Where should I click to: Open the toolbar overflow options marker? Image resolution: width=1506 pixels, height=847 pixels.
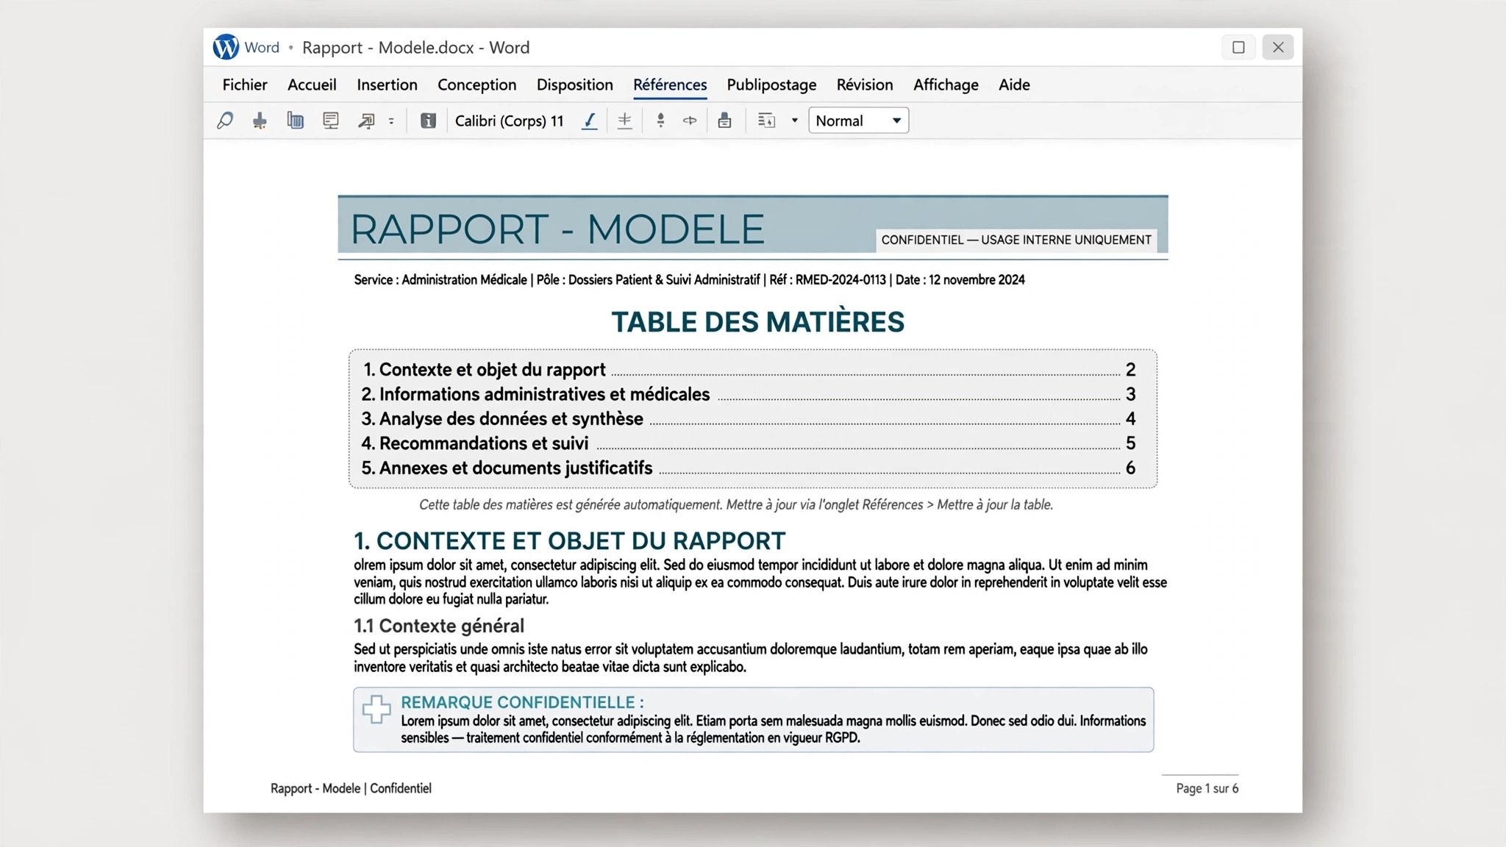point(391,121)
